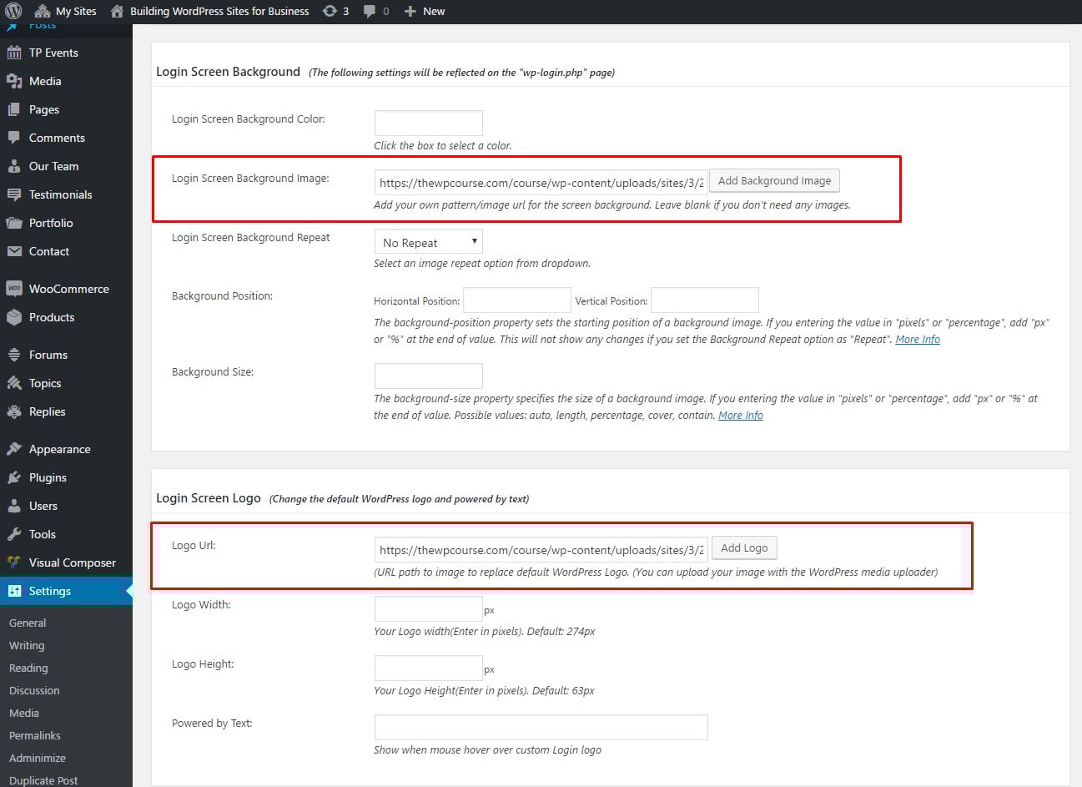1082x787 pixels.
Task: Expand the My Sites admin menu
Action: [x=66, y=11]
